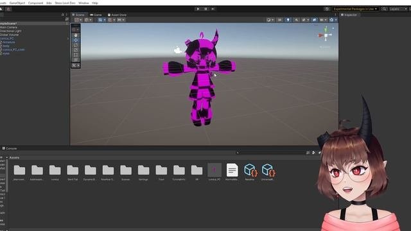
Task: Open the Layers dropdown
Action: [398, 9]
